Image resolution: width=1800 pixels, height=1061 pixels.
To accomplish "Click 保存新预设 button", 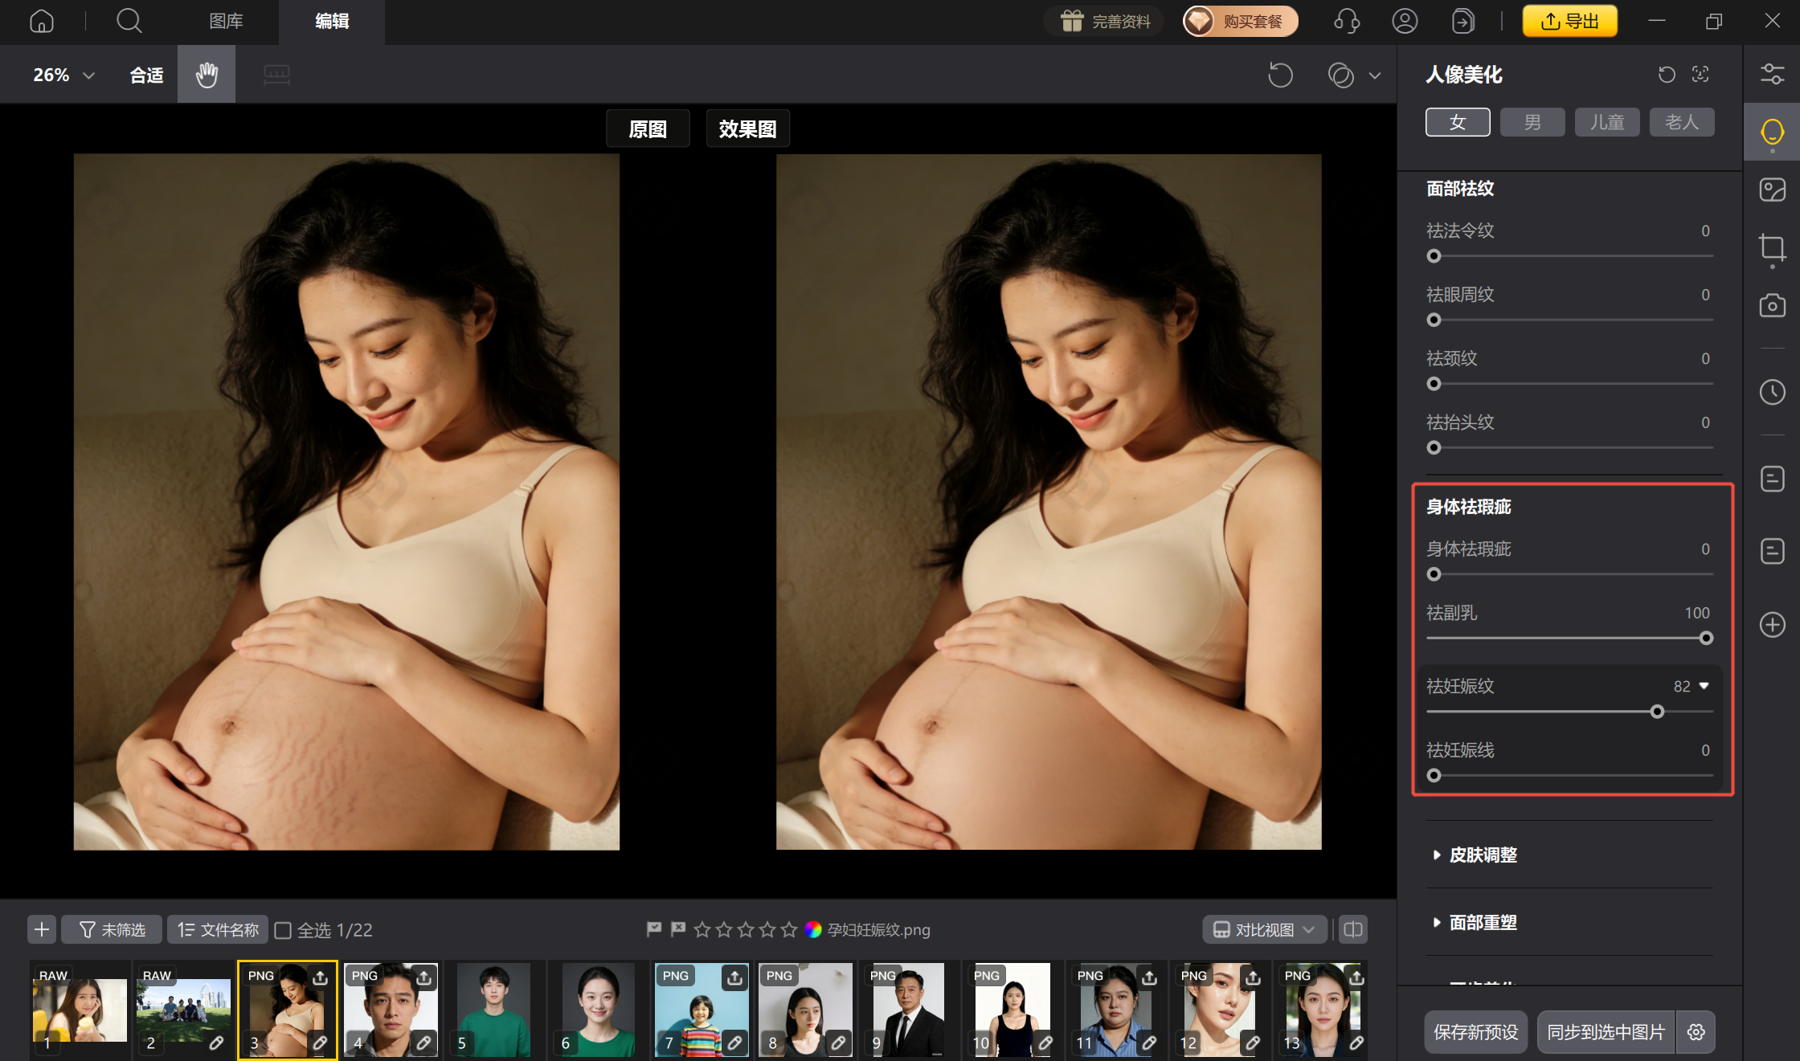I will (1475, 1032).
